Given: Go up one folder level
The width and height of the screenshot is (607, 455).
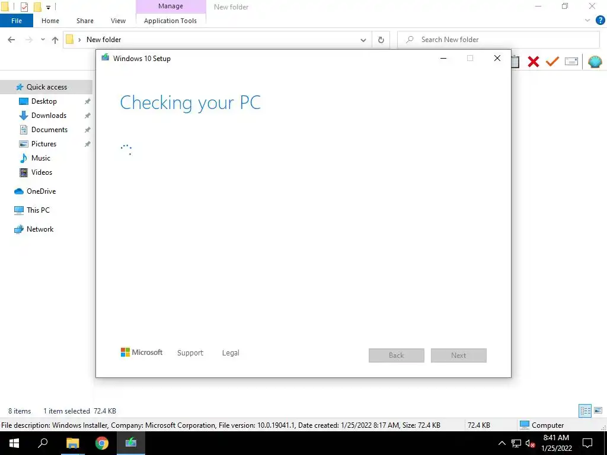Looking at the screenshot, I should point(55,40).
